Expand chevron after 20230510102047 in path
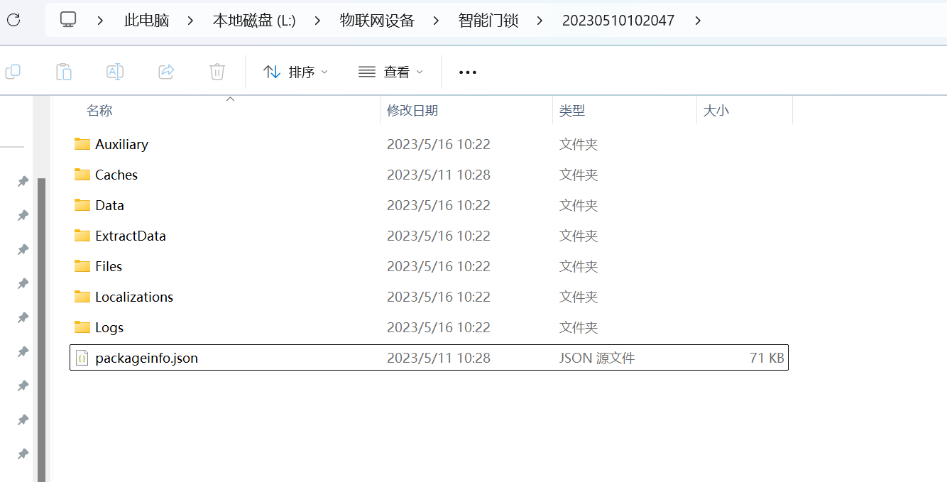 pyautogui.click(x=698, y=21)
